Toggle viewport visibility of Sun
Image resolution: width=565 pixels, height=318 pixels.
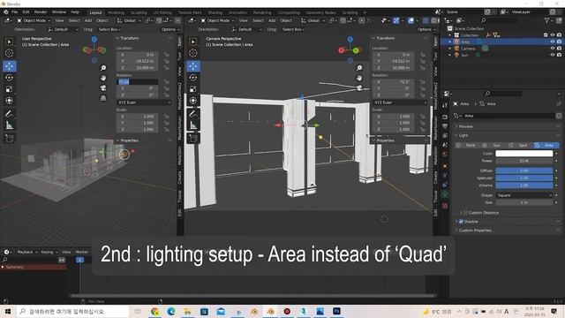pyautogui.click(x=552, y=55)
